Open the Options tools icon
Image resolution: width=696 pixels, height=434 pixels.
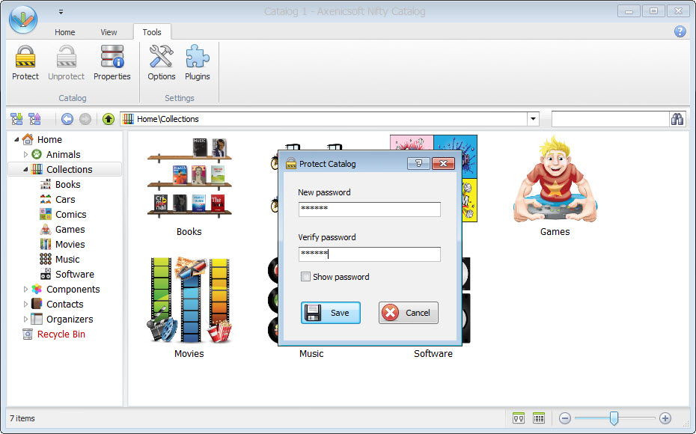coord(161,57)
